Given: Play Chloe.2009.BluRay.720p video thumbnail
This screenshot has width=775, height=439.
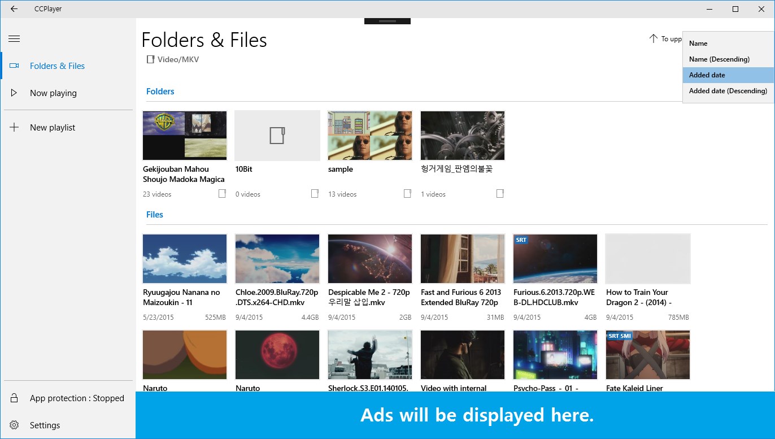Looking at the screenshot, I should click(x=277, y=259).
